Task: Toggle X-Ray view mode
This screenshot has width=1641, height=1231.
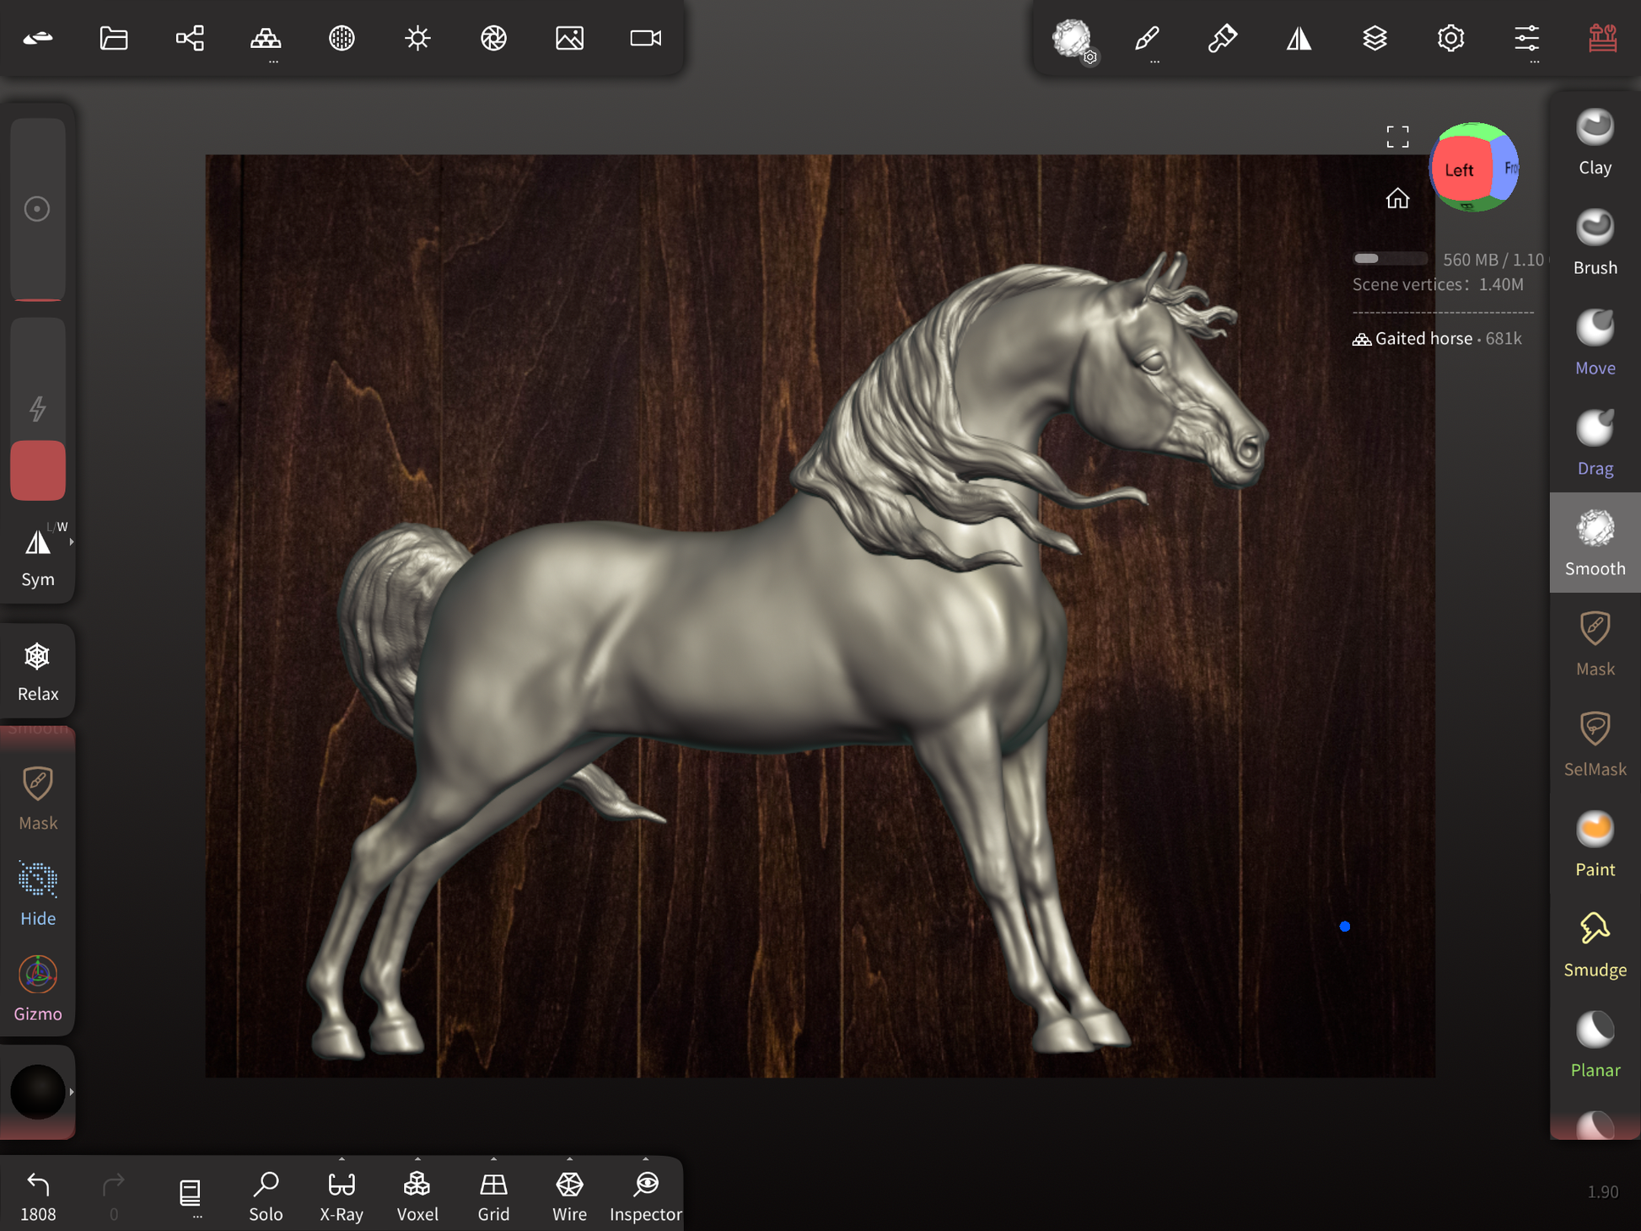Action: pyautogui.click(x=342, y=1195)
